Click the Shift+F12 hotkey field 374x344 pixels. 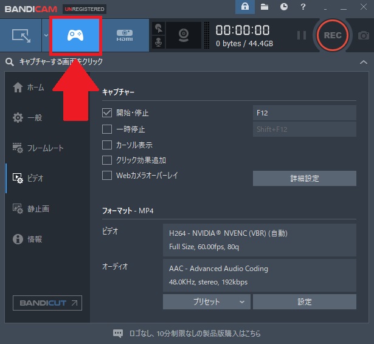click(x=305, y=129)
